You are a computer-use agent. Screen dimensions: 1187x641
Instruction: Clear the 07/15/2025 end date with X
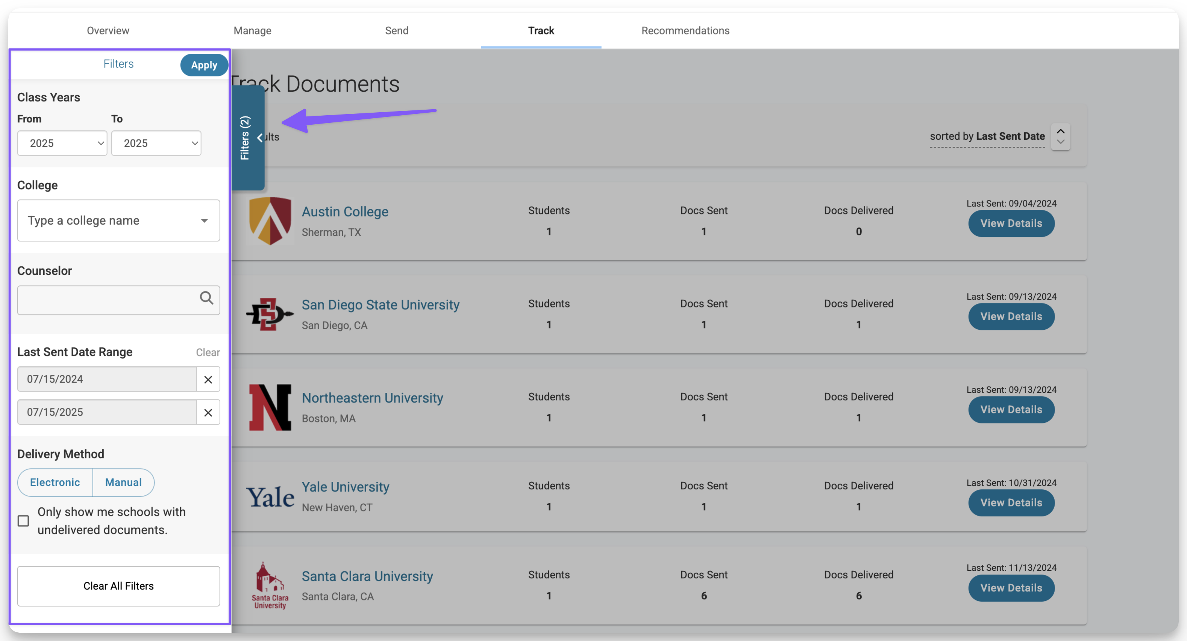click(x=208, y=412)
